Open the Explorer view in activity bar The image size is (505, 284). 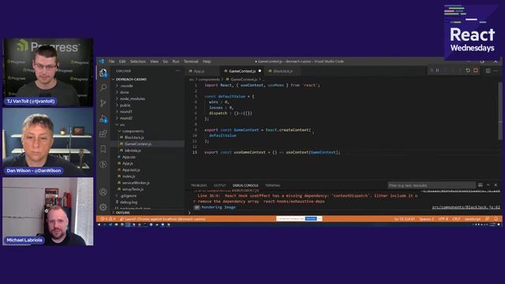click(103, 73)
